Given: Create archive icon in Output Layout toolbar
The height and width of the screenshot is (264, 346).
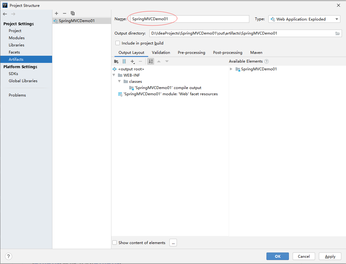Looking at the screenshot, I should pos(124,61).
